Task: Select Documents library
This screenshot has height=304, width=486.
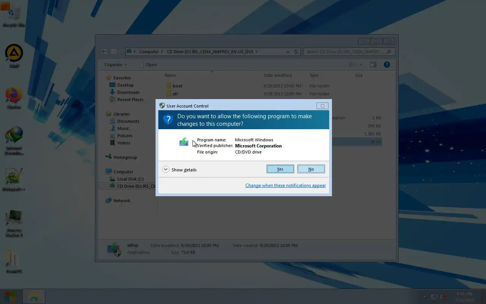Action: click(128, 121)
